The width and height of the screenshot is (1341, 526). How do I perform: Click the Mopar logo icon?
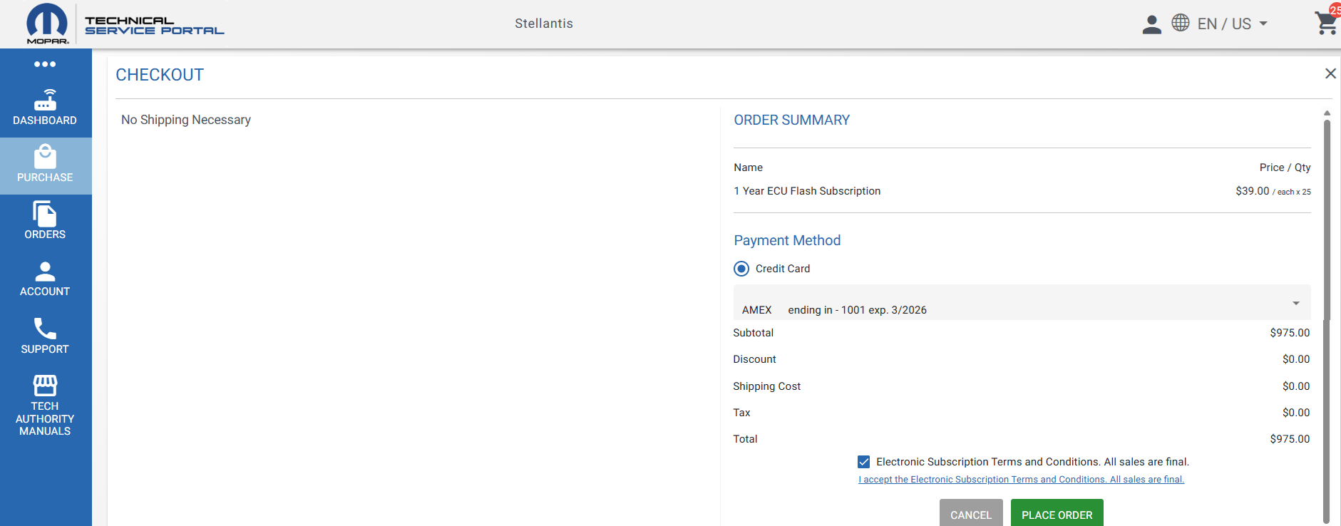(47, 24)
